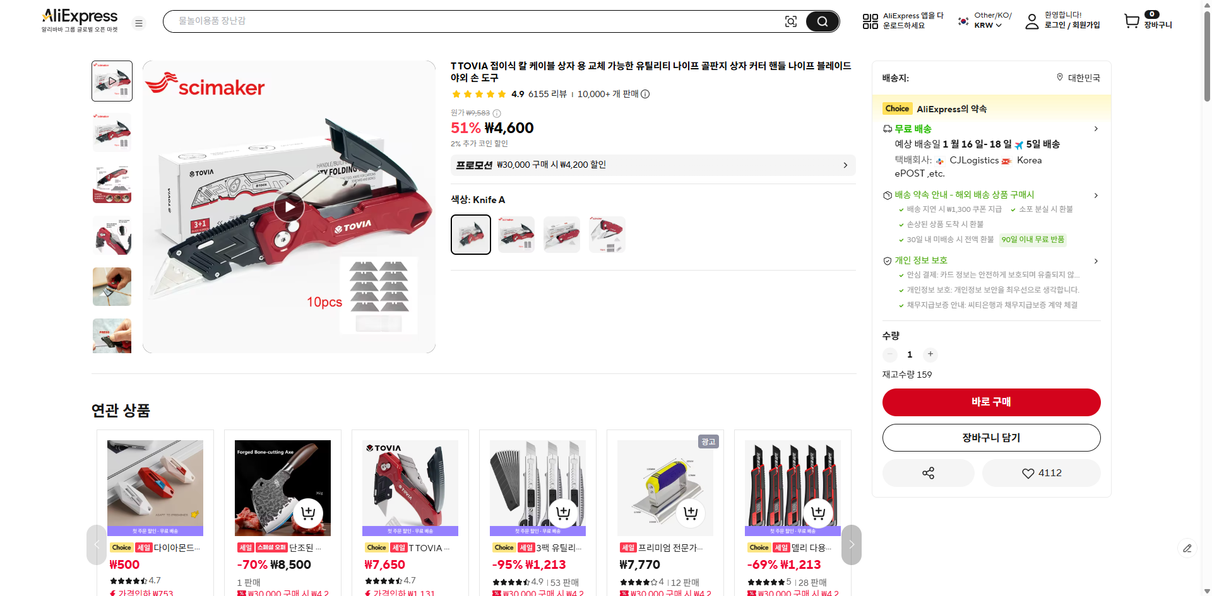Image resolution: width=1212 pixels, height=596 pixels.
Task: Select the second knife color variant
Action: (516, 235)
